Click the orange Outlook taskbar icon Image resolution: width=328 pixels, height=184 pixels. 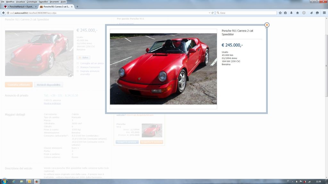pyautogui.click(x=29, y=181)
